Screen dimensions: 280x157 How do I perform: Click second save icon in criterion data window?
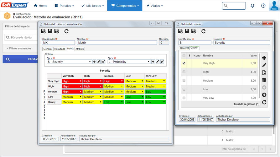[x=187, y=31]
